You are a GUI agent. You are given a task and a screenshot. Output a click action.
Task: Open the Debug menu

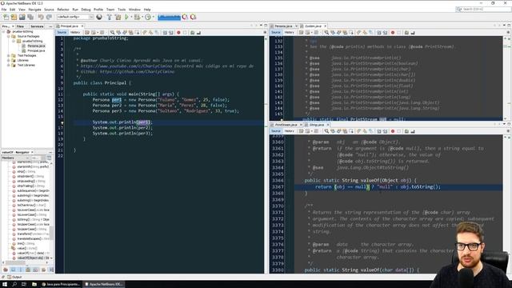coord(86,10)
